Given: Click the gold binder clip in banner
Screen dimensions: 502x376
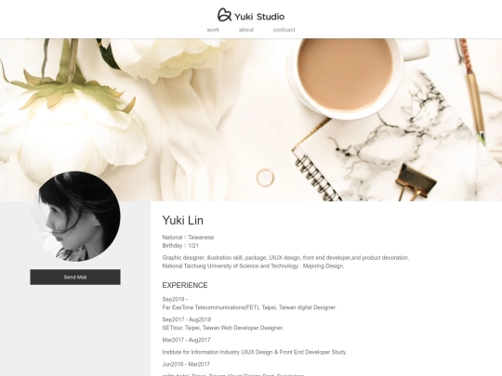Looking at the screenshot, I should point(416,181).
